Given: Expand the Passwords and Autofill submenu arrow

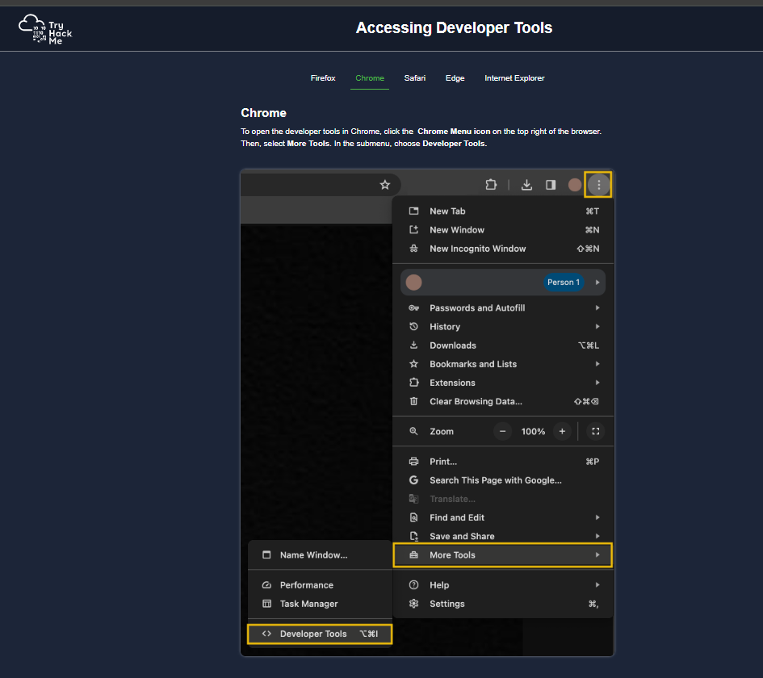Looking at the screenshot, I should tap(597, 308).
